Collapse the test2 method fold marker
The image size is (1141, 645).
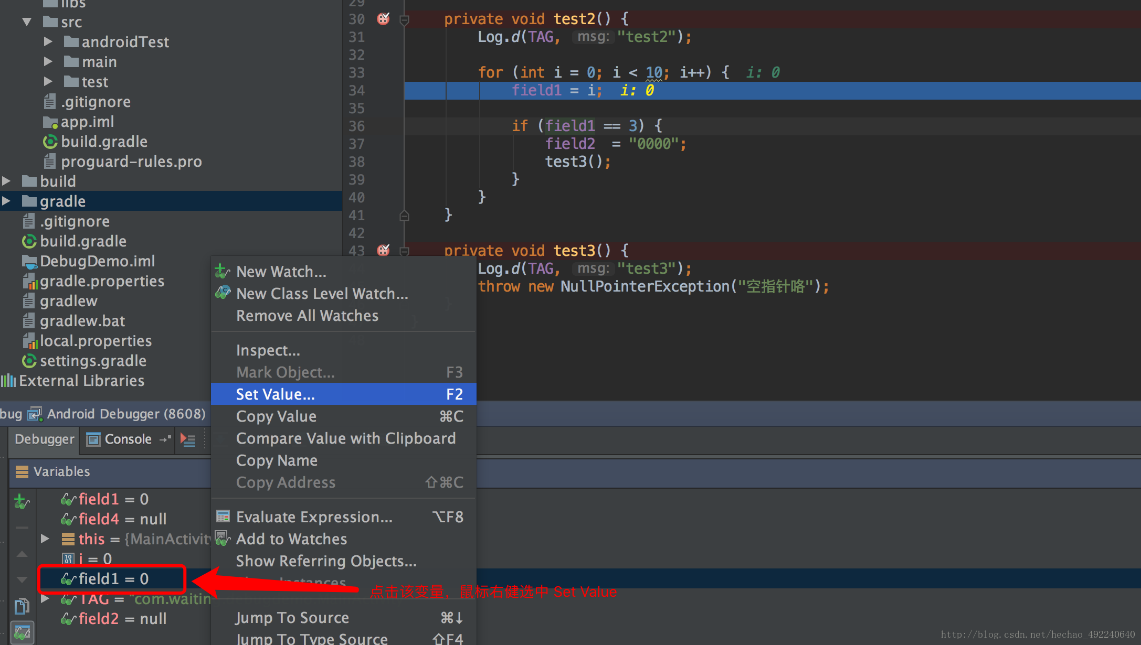(x=404, y=20)
